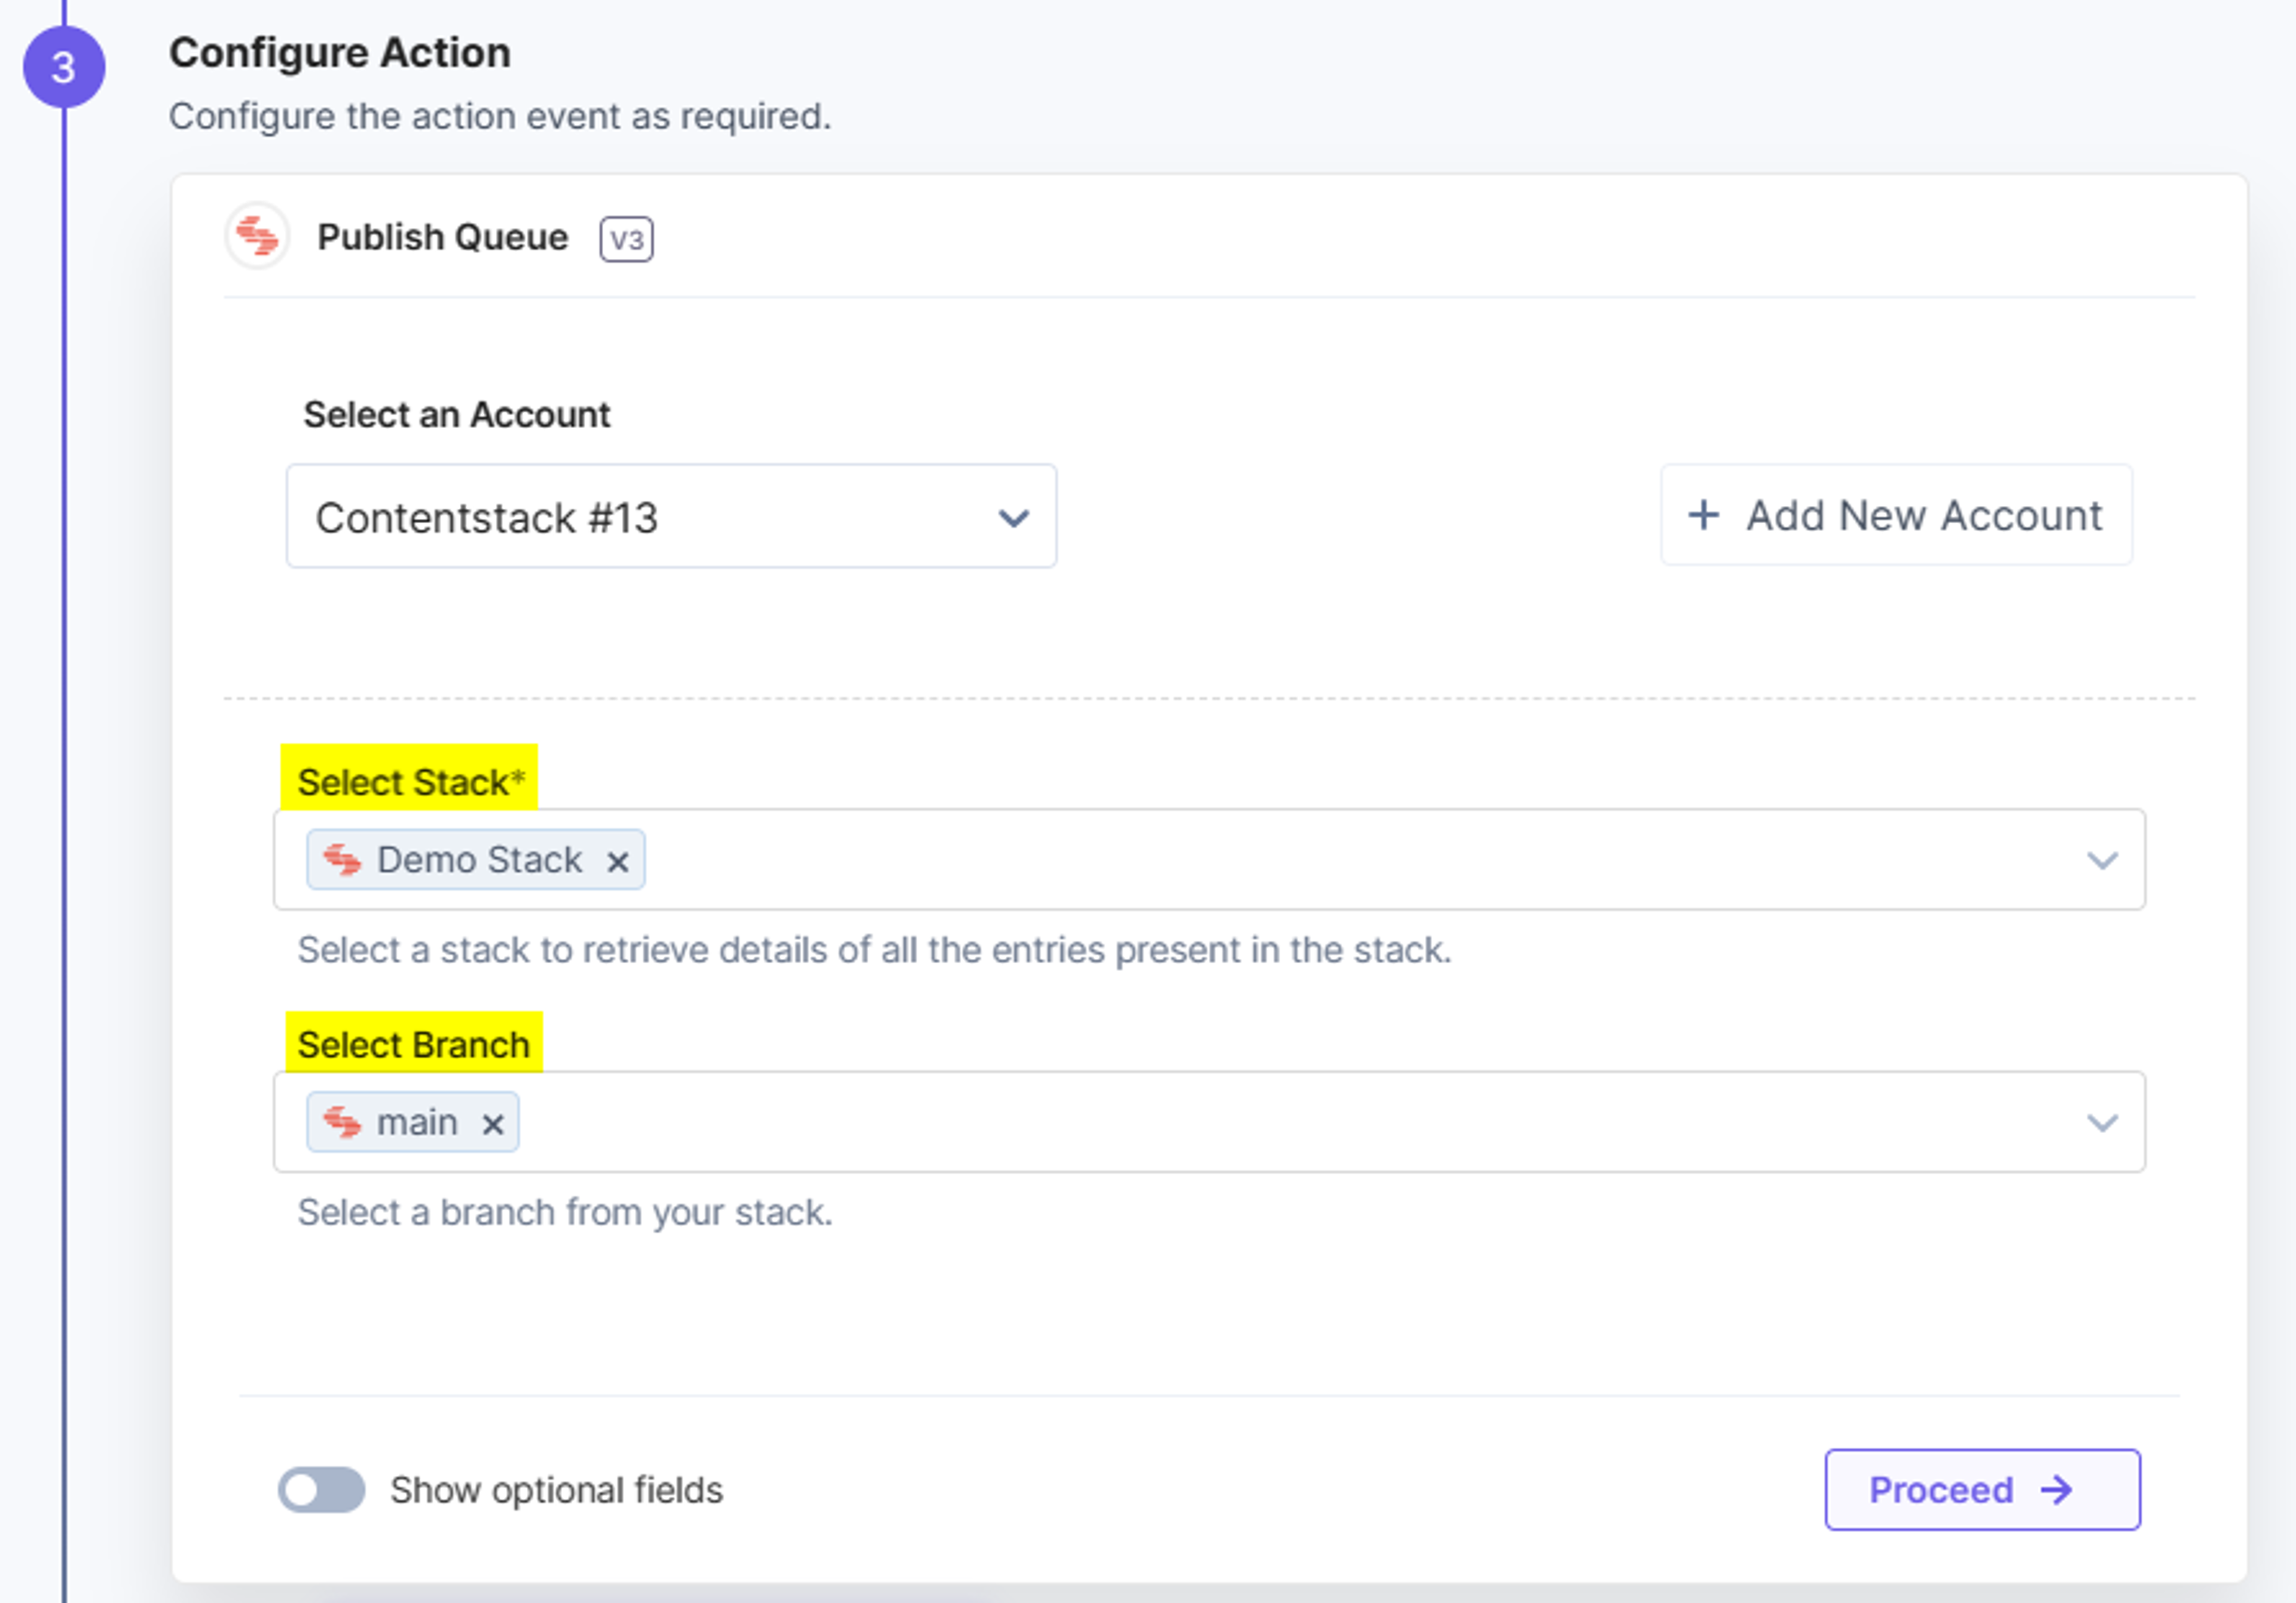Click inside the Select Stack field

click(1209, 860)
